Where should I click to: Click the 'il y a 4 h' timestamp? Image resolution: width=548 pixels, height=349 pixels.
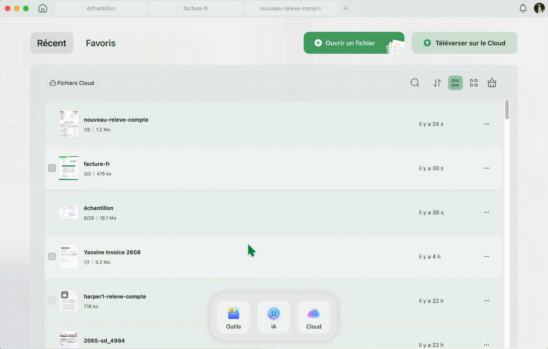[x=430, y=257]
